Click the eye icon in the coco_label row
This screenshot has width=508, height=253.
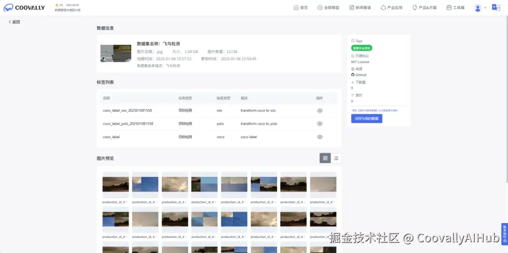coord(320,137)
